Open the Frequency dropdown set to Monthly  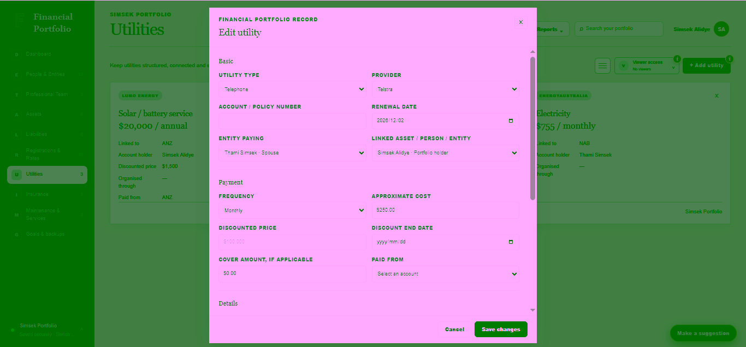292,211
